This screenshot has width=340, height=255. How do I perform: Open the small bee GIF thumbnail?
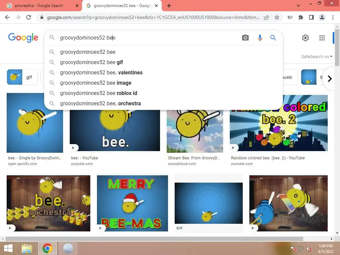209,203
